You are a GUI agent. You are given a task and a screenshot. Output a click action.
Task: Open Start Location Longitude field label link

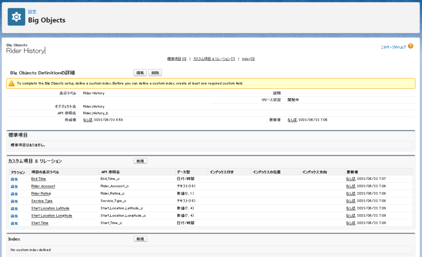click(52, 215)
